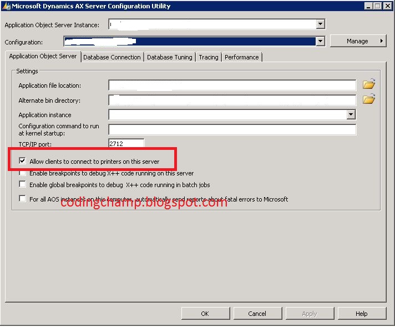Click the Alternate bin directory field
Image resolution: width=395 pixels, height=327 pixels.
point(232,100)
